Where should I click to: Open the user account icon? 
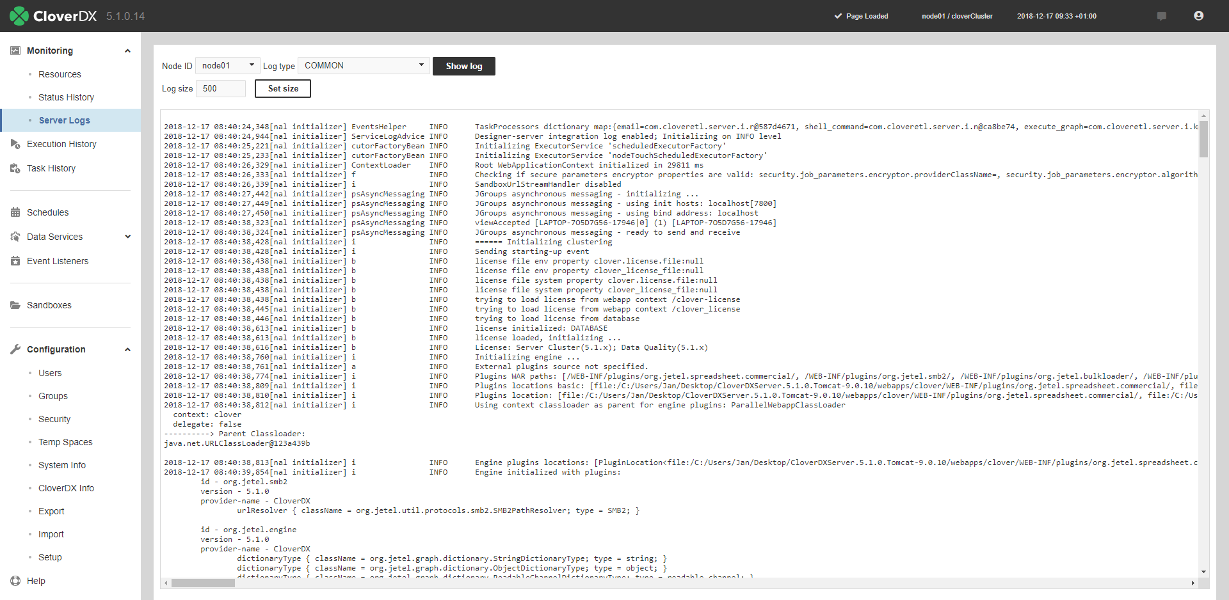[x=1199, y=16]
